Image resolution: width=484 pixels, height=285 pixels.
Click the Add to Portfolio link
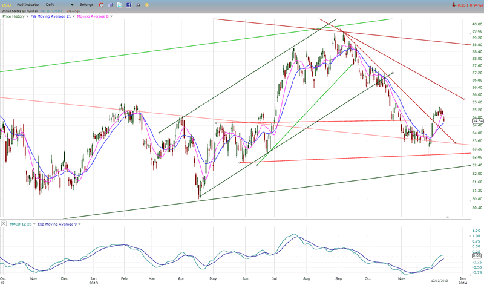(51, 11)
